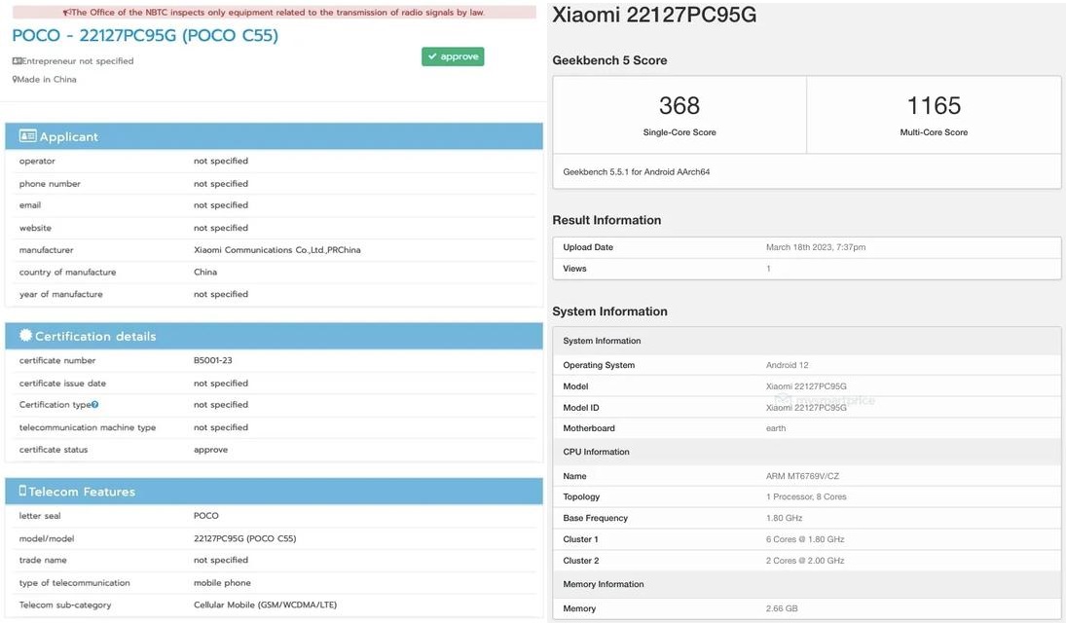Click Cellular Mobile (GSM/WCDMA/LTE) value
1066x623 pixels.
[x=265, y=605]
